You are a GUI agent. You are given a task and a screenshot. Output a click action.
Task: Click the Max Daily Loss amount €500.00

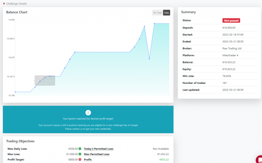pos(73,149)
